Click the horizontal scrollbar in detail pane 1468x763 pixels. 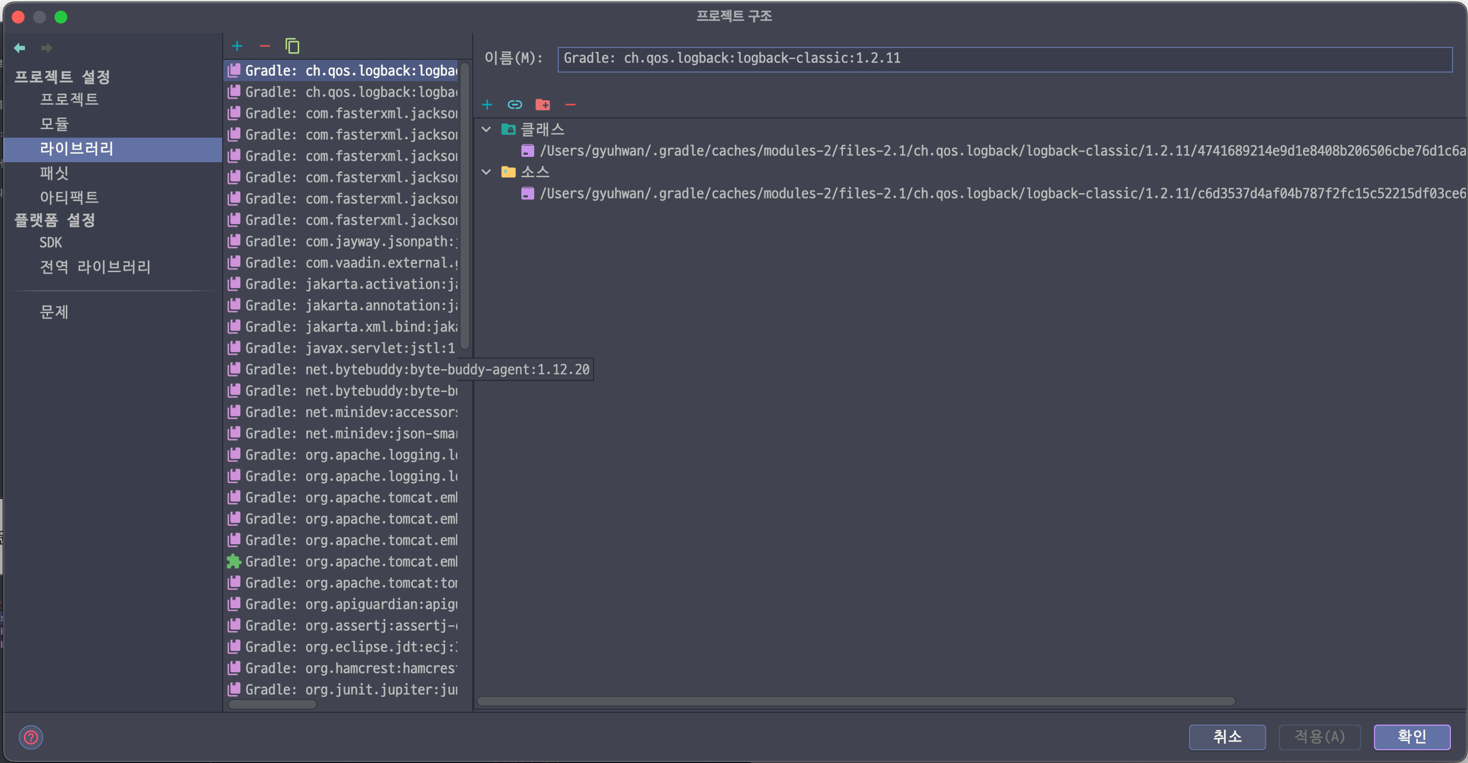click(x=855, y=701)
